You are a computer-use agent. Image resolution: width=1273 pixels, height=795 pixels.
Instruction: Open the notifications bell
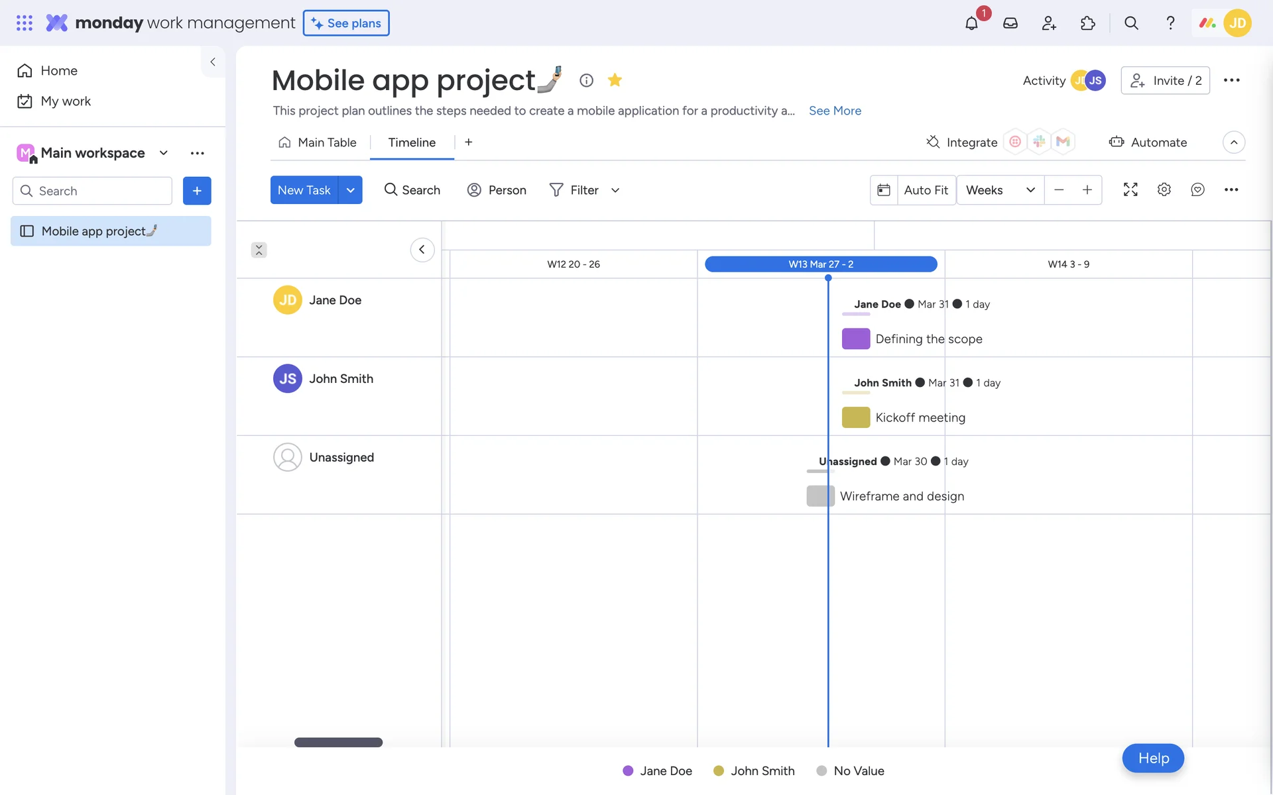pyautogui.click(x=971, y=23)
